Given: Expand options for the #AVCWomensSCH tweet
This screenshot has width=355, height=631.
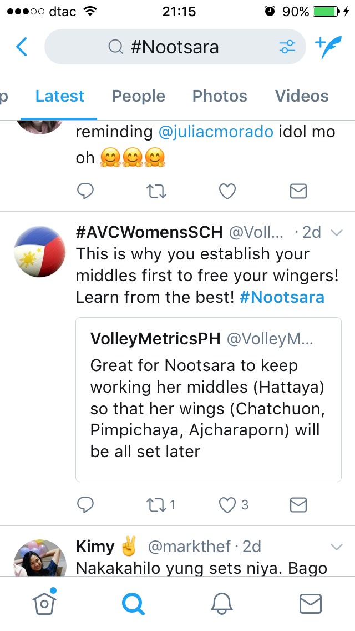Looking at the screenshot, I should pos(336,233).
